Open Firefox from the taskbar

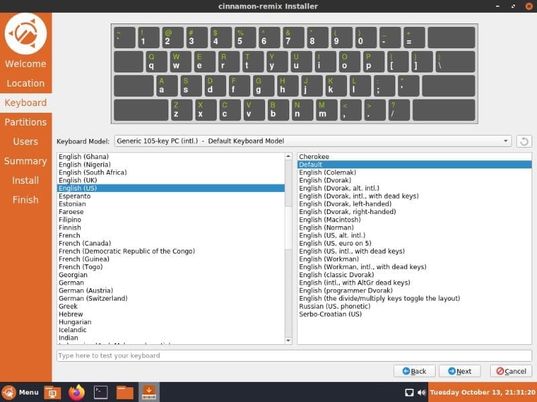[x=77, y=393]
